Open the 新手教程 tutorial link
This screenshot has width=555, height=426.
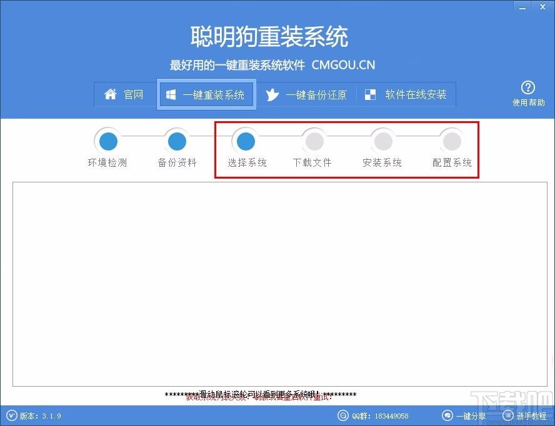pyautogui.click(x=531, y=416)
